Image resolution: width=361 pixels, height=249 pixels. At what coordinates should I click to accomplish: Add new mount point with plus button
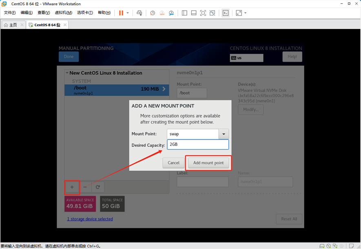click(x=72, y=187)
